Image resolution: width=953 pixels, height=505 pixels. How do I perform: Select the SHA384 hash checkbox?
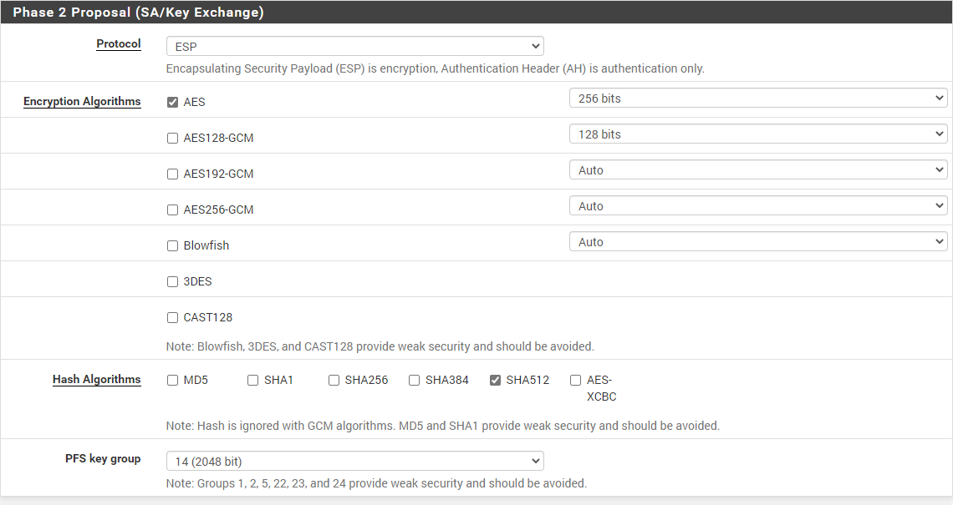[415, 381]
